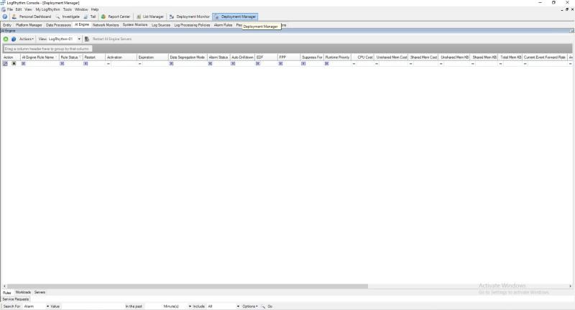Image resolution: width=575 pixels, height=310 pixels.
Task: Open the File menu
Action: pos(10,9)
